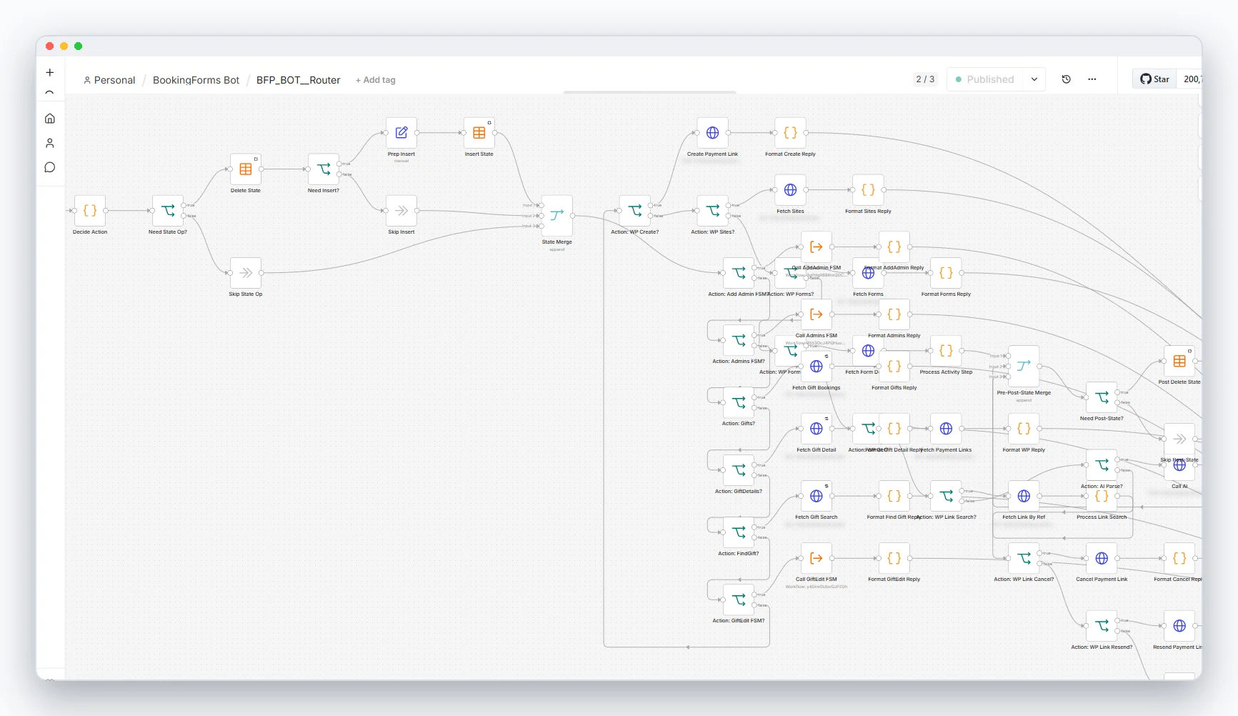1238x716 pixels.
Task: Click the Fetch Gift Search HTTP node
Action: tap(817, 496)
